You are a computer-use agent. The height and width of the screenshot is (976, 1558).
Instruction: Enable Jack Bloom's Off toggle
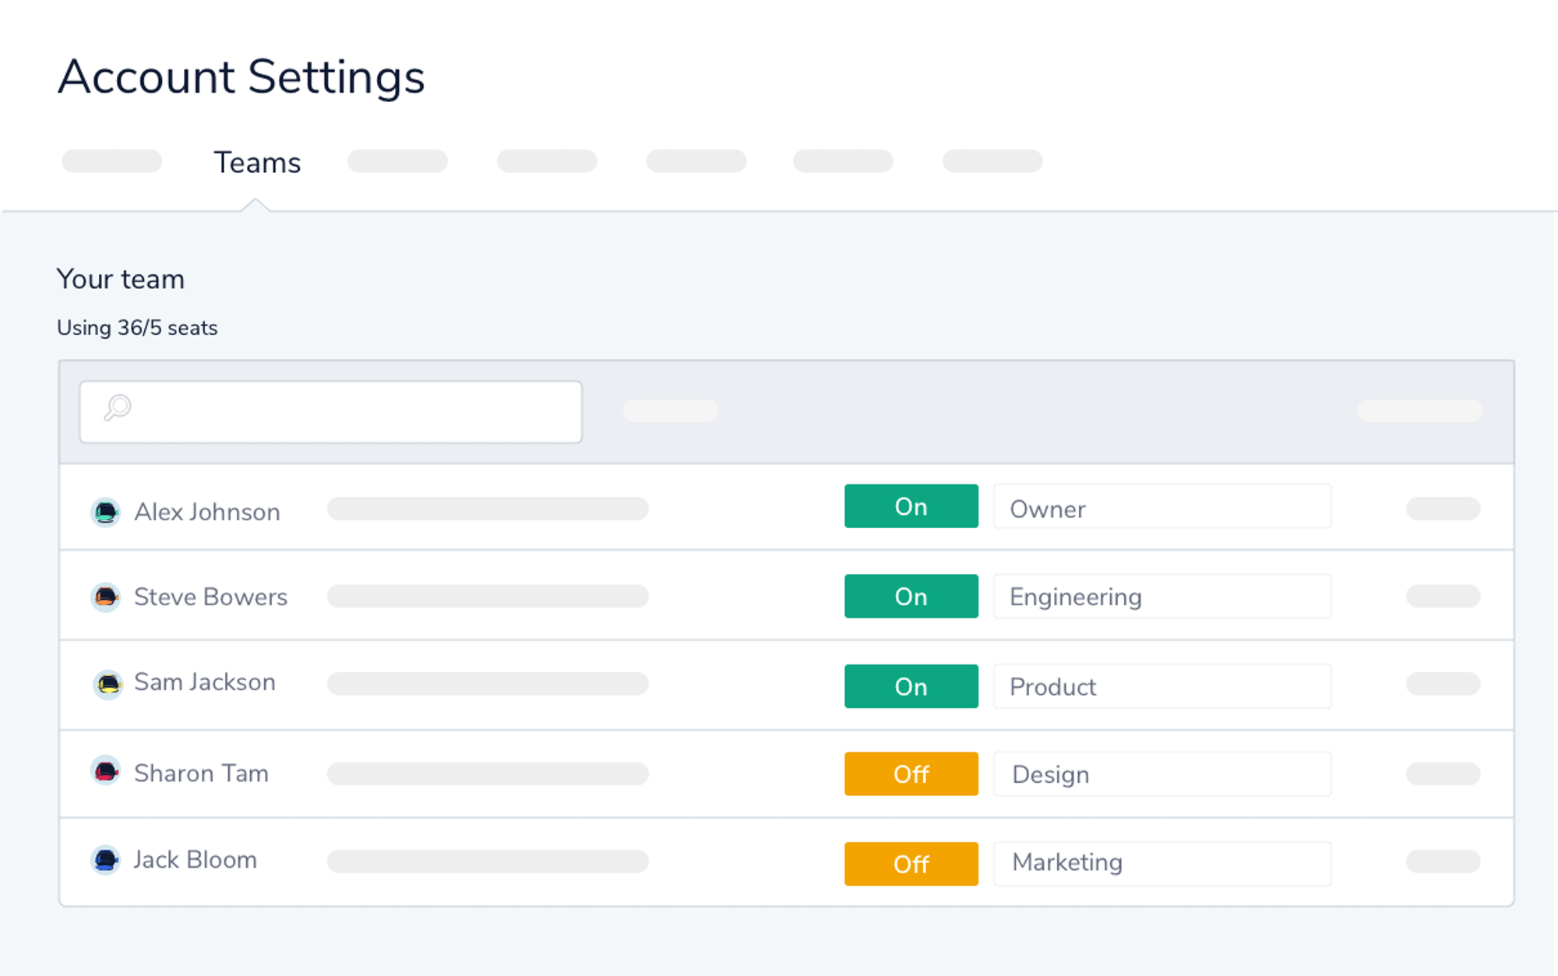tap(911, 864)
